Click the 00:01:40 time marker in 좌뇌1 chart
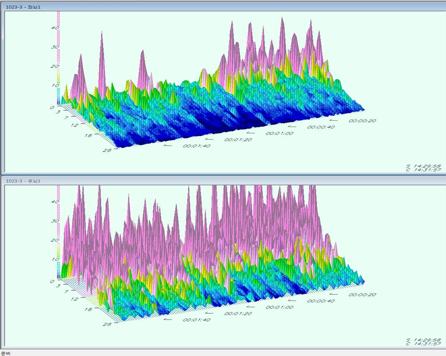Screen dimensions: 446x356 (197, 146)
